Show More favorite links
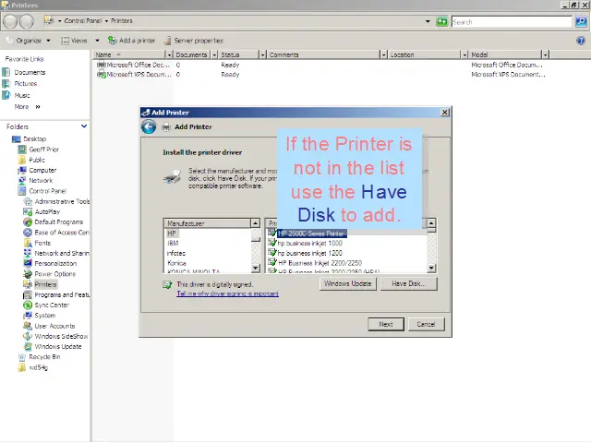 27,107
